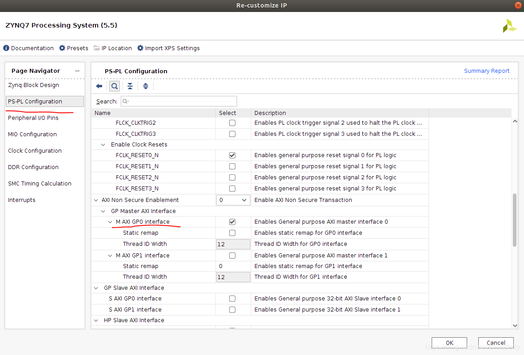Collapse M AXI GP0 interface node
This screenshot has width=524, height=355.
coord(110,222)
